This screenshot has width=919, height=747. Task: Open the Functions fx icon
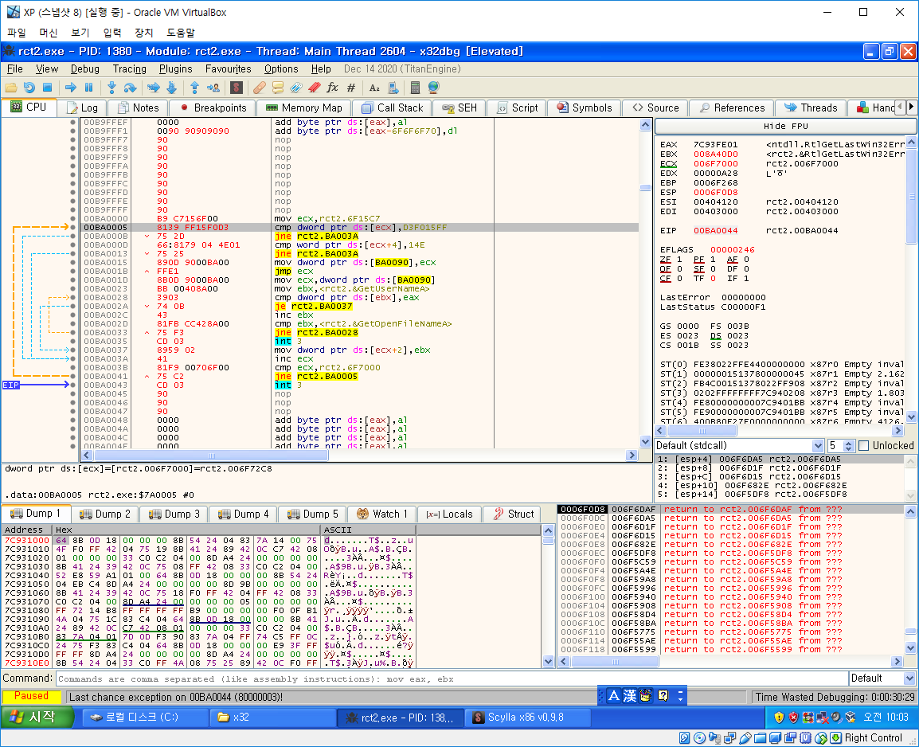(332, 88)
